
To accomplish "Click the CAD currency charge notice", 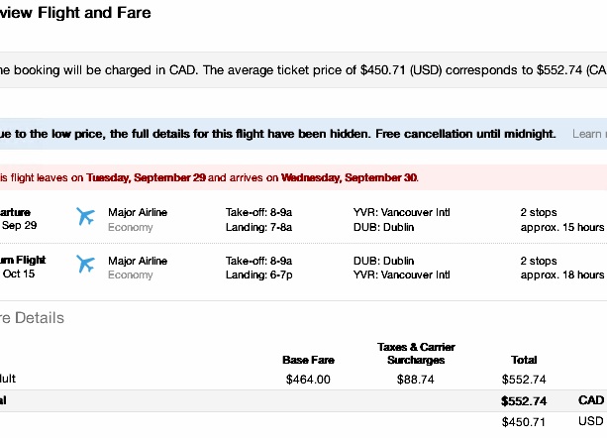I will (303, 70).
